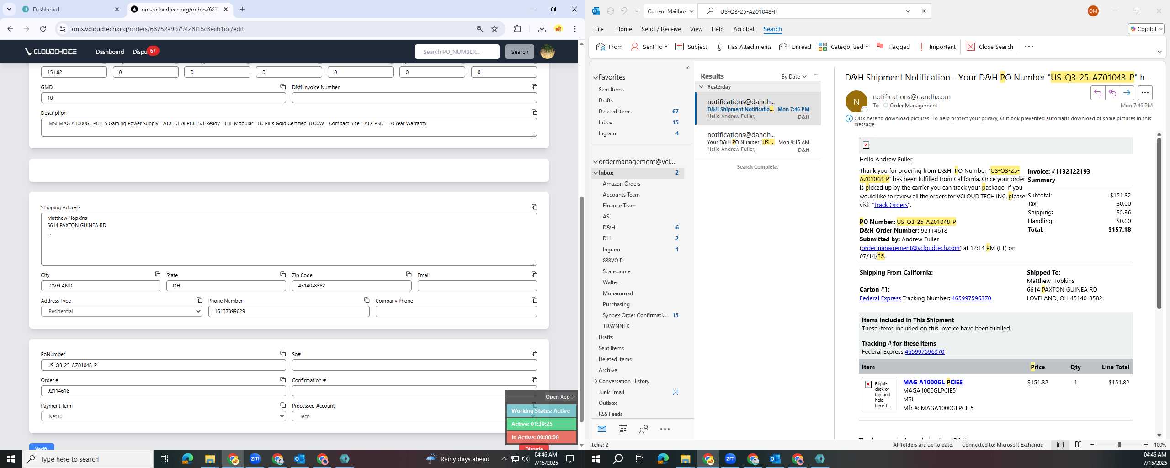The width and height of the screenshot is (1170, 468).
Task: Copy the Company Phone value
Action: pyautogui.click(x=534, y=300)
